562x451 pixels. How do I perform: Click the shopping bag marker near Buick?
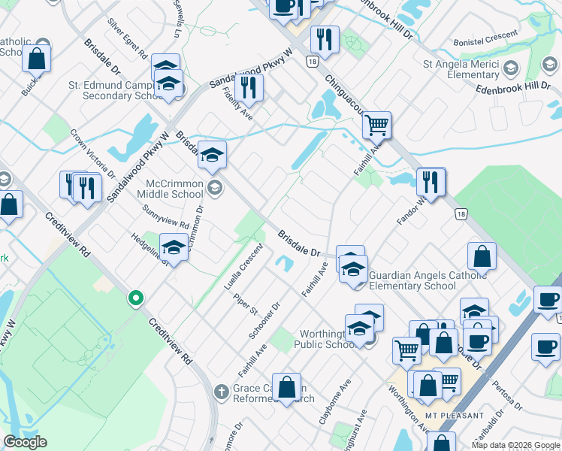pyautogui.click(x=36, y=59)
